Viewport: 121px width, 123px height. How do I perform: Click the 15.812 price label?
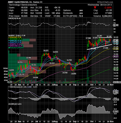click(52, 63)
